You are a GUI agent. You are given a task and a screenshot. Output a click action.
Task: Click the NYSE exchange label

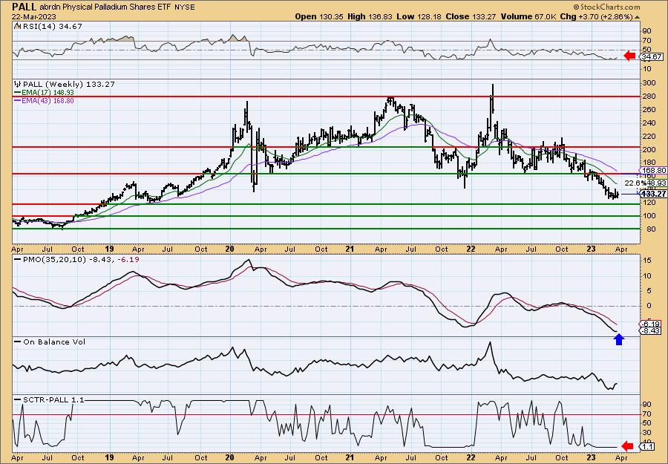click(185, 7)
